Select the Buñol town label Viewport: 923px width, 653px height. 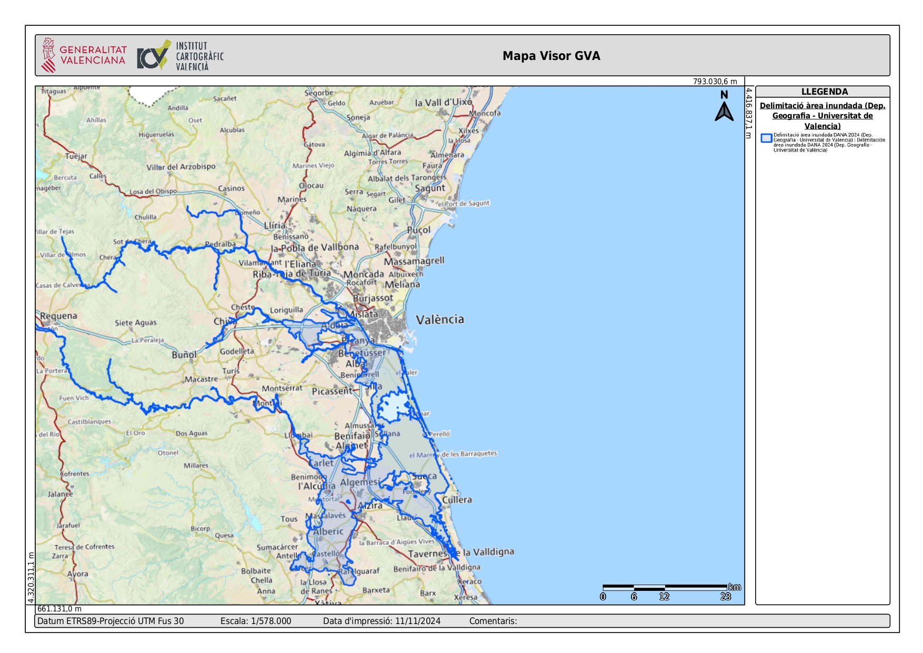(184, 355)
